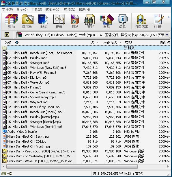Click the parent folder '..' icon
The height and width of the screenshot is (177, 172).
click(x=5, y=48)
